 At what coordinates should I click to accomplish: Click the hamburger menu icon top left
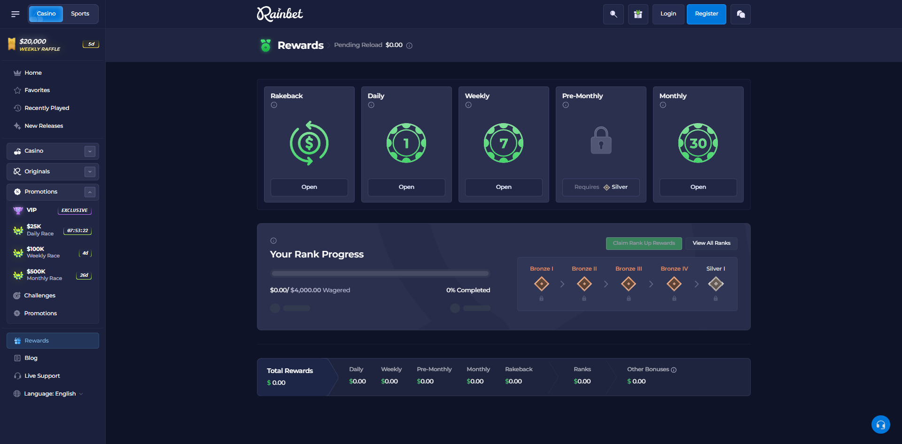[15, 14]
